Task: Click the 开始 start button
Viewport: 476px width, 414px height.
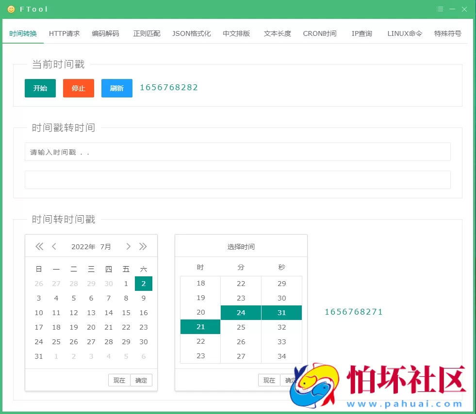Action: click(x=40, y=88)
